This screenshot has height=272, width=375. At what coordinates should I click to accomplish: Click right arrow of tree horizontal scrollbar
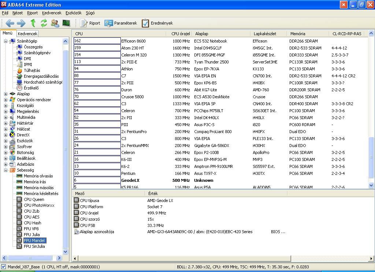tap(59, 258)
